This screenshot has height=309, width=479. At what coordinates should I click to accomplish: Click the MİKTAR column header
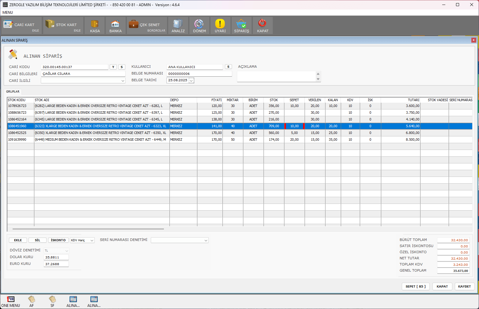[x=233, y=100]
